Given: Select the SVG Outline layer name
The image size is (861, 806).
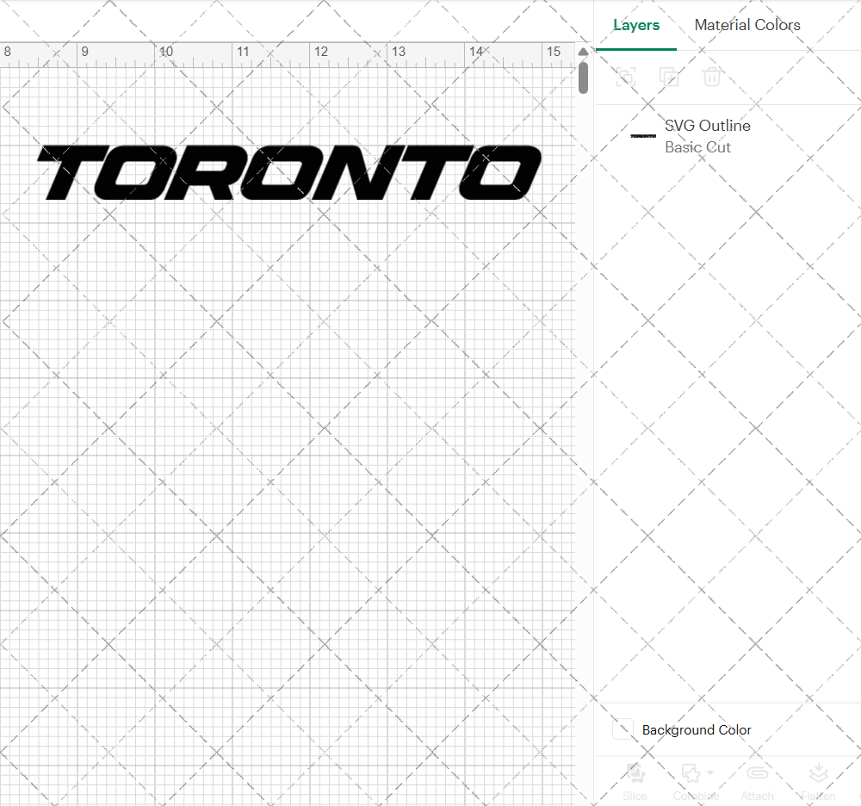Looking at the screenshot, I should tap(707, 126).
